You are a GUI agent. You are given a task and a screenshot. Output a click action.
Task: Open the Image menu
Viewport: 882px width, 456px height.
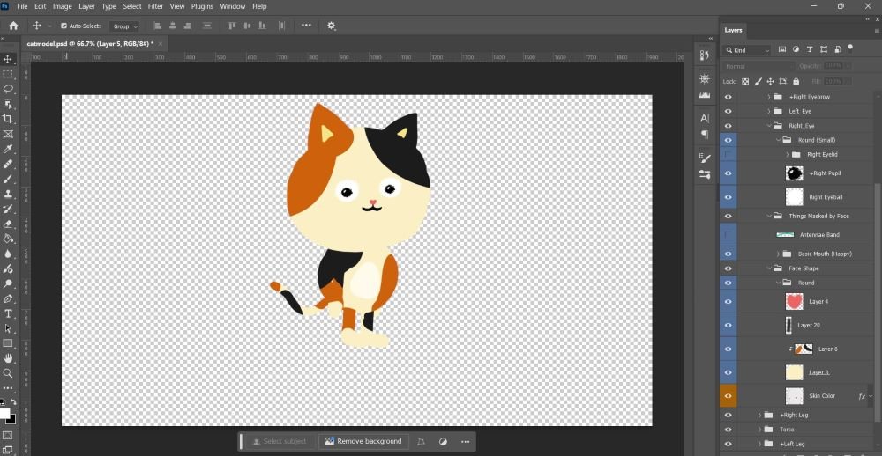[x=62, y=6]
